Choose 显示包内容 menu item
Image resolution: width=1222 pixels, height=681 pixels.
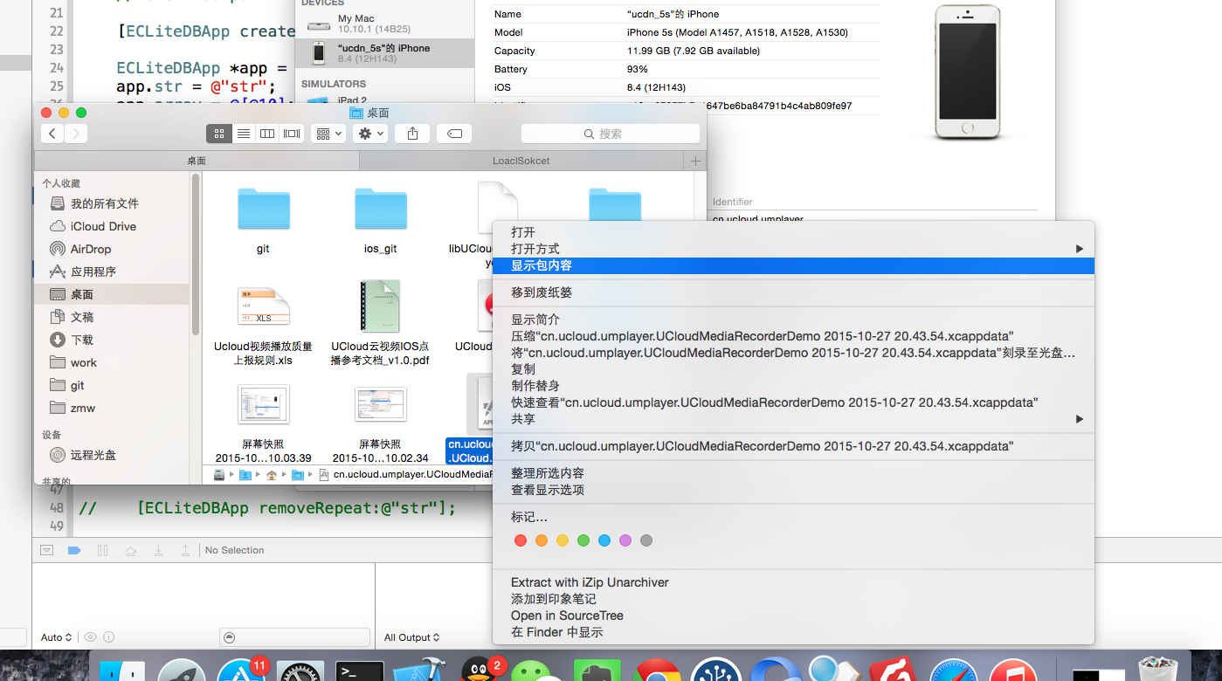793,265
